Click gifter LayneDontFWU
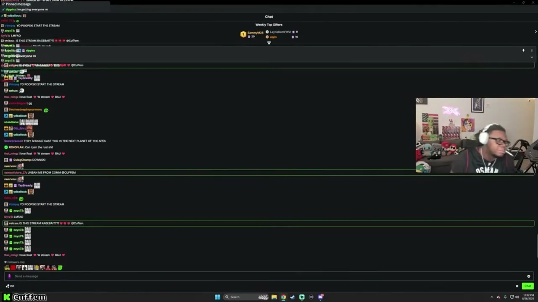538x302 pixels. coord(280,32)
